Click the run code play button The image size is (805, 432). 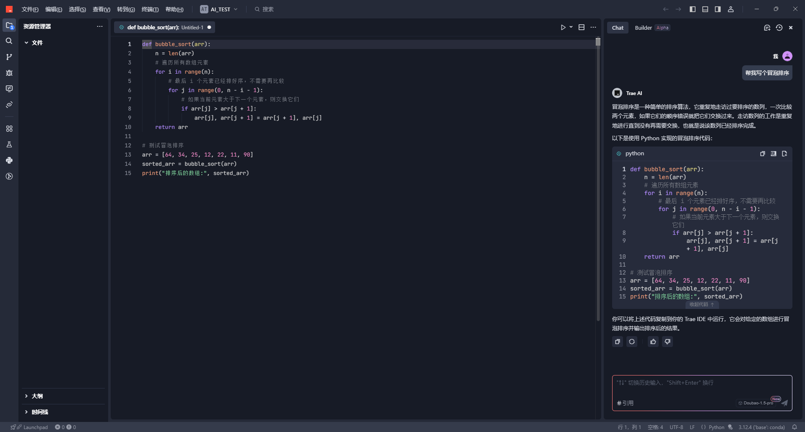(563, 28)
